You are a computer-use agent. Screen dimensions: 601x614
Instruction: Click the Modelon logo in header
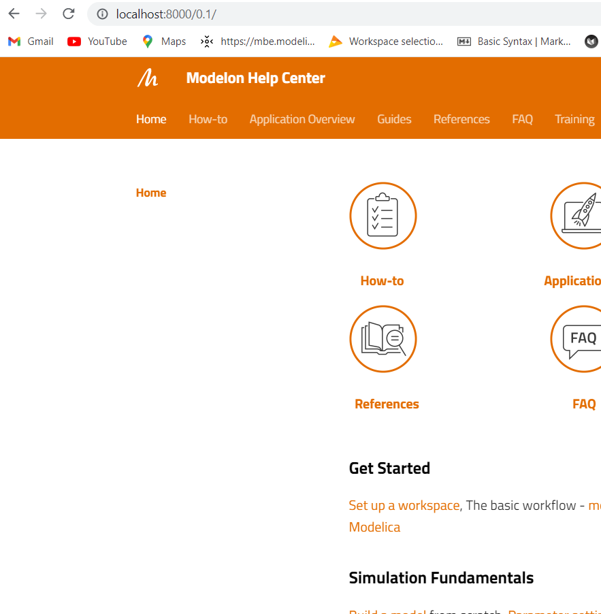[148, 78]
